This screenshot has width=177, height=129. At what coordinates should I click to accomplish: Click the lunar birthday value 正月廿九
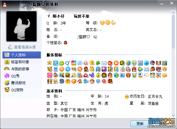click(155, 97)
